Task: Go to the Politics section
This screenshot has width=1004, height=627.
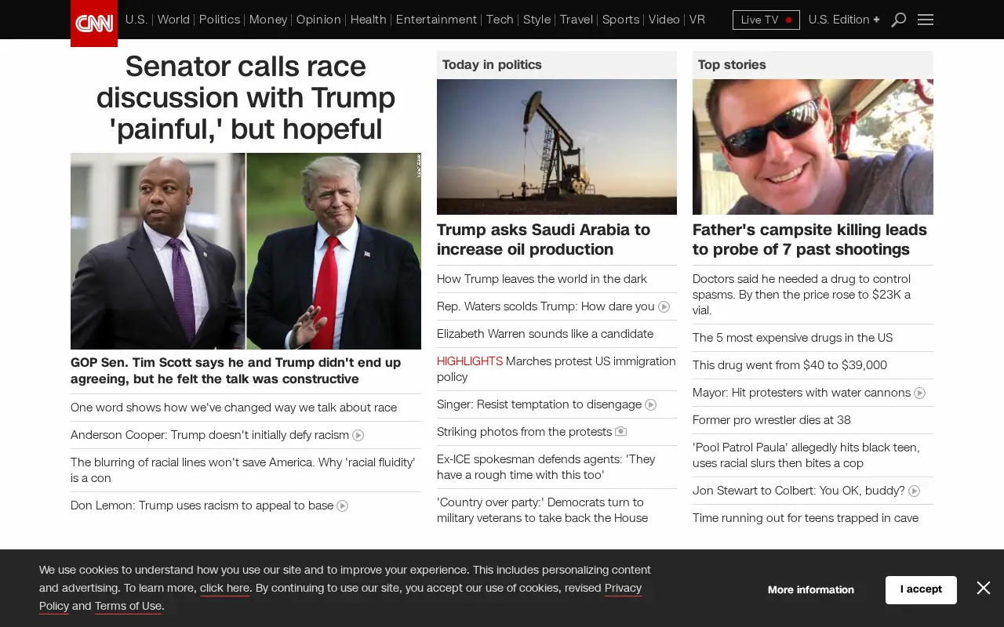Action: [220, 20]
